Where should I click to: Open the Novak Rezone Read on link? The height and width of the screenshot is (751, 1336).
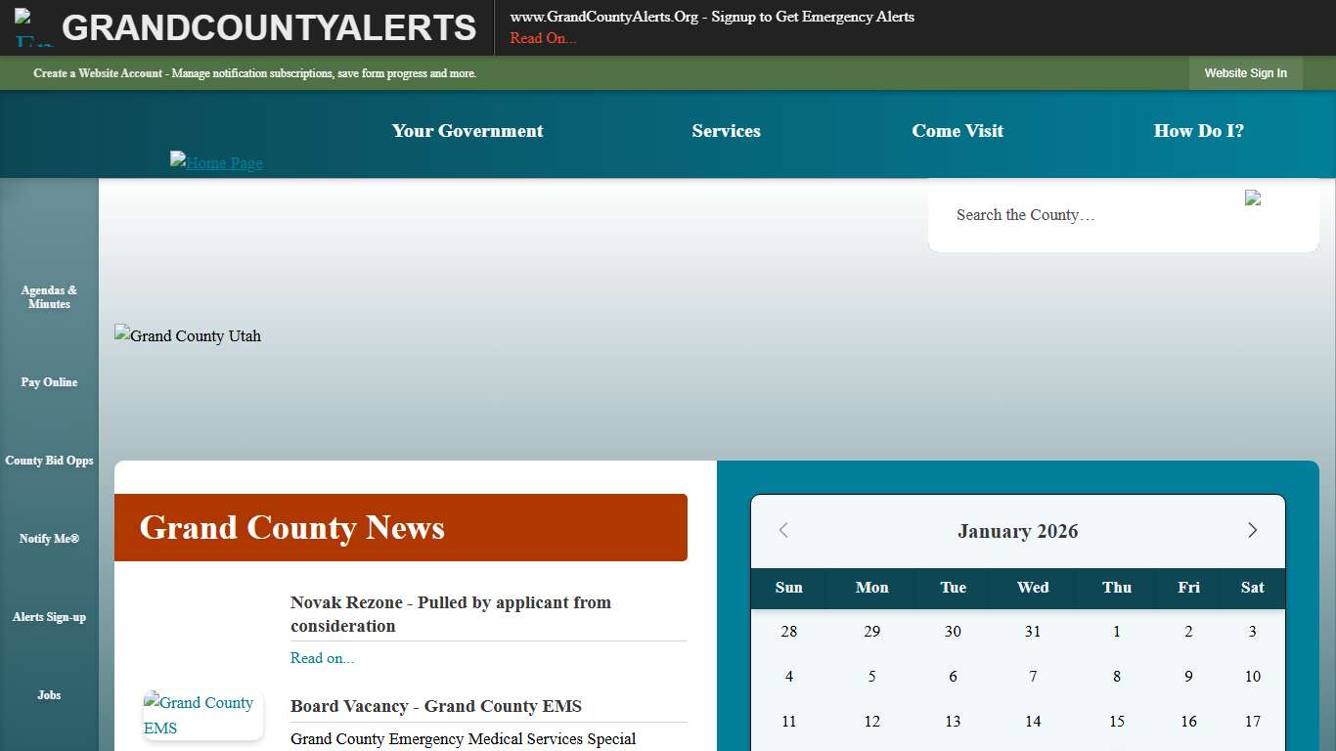tap(322, 657)
